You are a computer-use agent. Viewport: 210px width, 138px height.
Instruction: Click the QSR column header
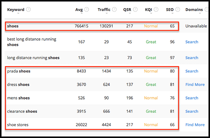127,10
